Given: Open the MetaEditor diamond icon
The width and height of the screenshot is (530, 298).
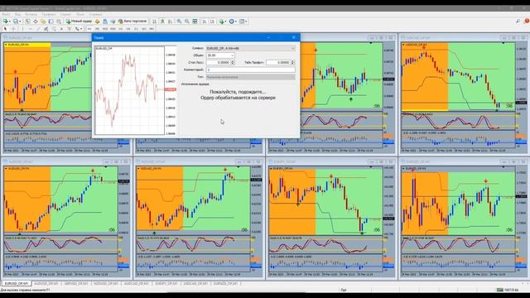Looking at the screenshot, I should (x=98, y=22).
